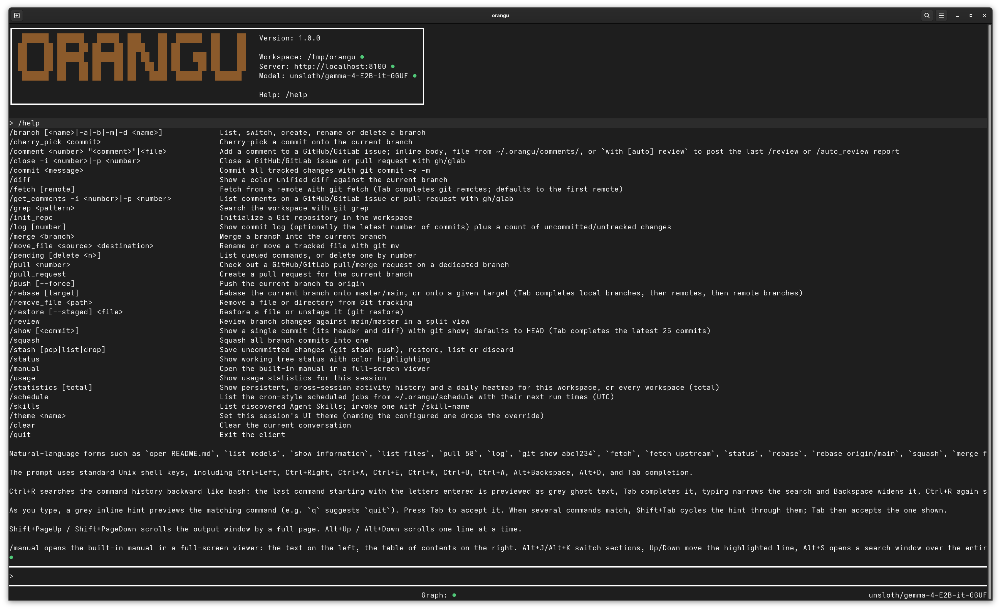
Task: Click the '/restore [--staged] <file>' command
Action: [x=66, y=312]
